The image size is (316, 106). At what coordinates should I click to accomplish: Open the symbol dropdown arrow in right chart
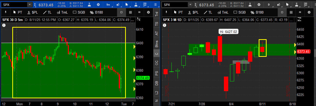click(190, 5)
